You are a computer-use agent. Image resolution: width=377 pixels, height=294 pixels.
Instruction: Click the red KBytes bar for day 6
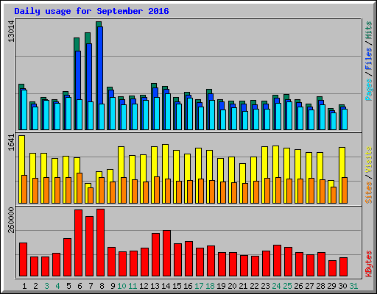tap(79, 243)
